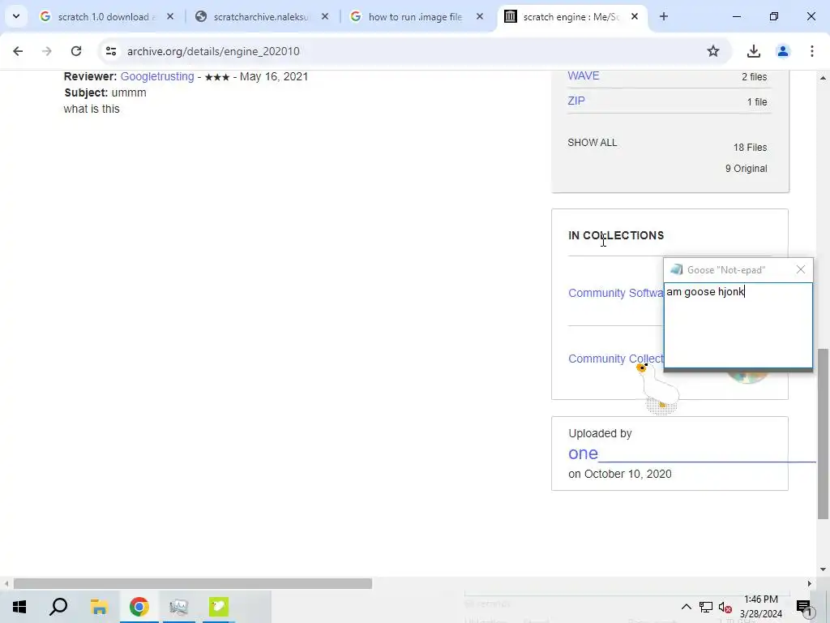Close the 'how to run .image file' tab
Viewport: 830px width, 623px height.
[x=480, y=17]
